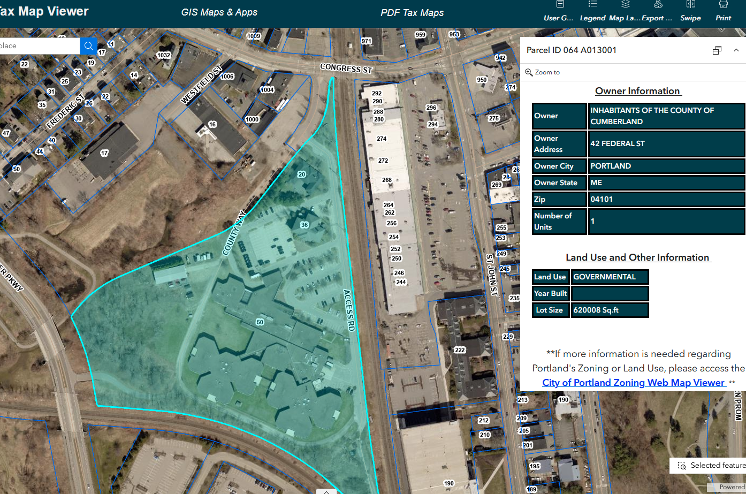Select the owner name INHABITANTS OF THE COUNTY OF CUMBERLAND
The width and height of the screenshot is (746, 494).
click(x=666, y=116)
